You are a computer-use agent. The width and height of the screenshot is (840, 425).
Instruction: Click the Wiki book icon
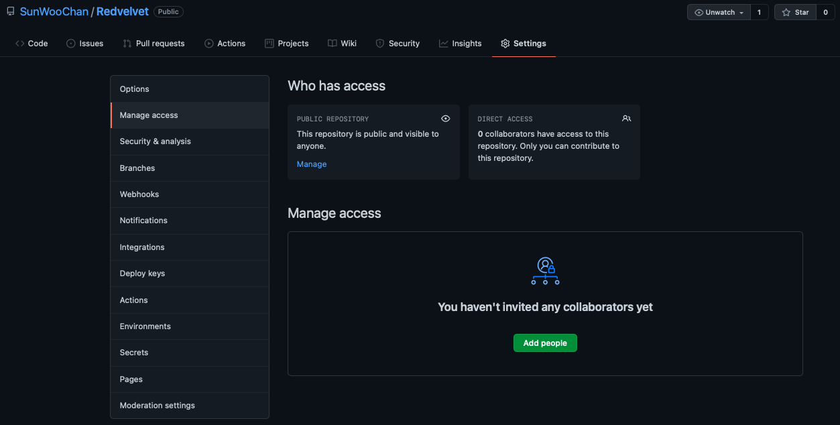coord(333,44)
